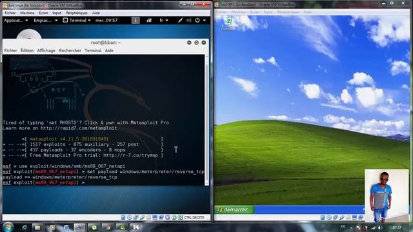
Task: Open Aide menu in the terminal menubar
Action: tap(109, 50)
